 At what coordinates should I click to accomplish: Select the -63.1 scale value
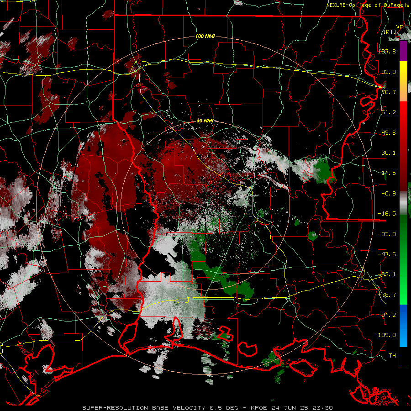(387, 274)
